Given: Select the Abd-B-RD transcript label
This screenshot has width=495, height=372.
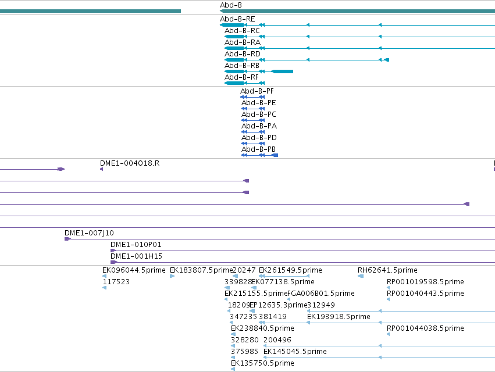Looking at the screenshot, I should [243, 54].
